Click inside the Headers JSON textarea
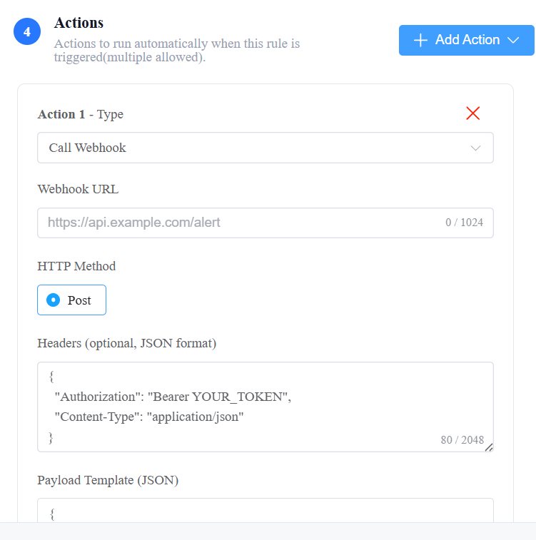 click(266, 407)
